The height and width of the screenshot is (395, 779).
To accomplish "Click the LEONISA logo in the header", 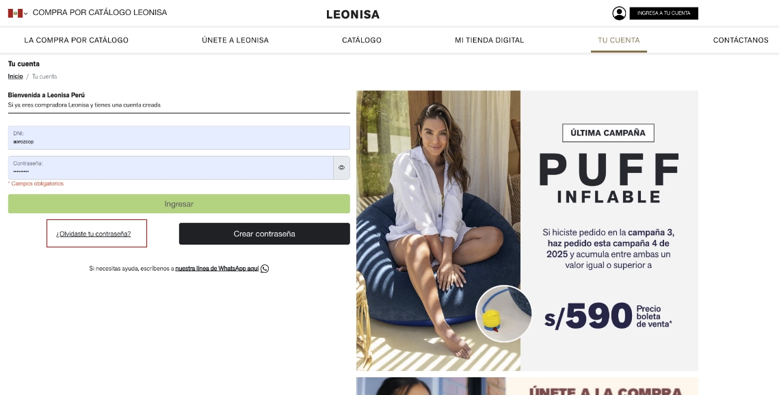I will 353,14.
